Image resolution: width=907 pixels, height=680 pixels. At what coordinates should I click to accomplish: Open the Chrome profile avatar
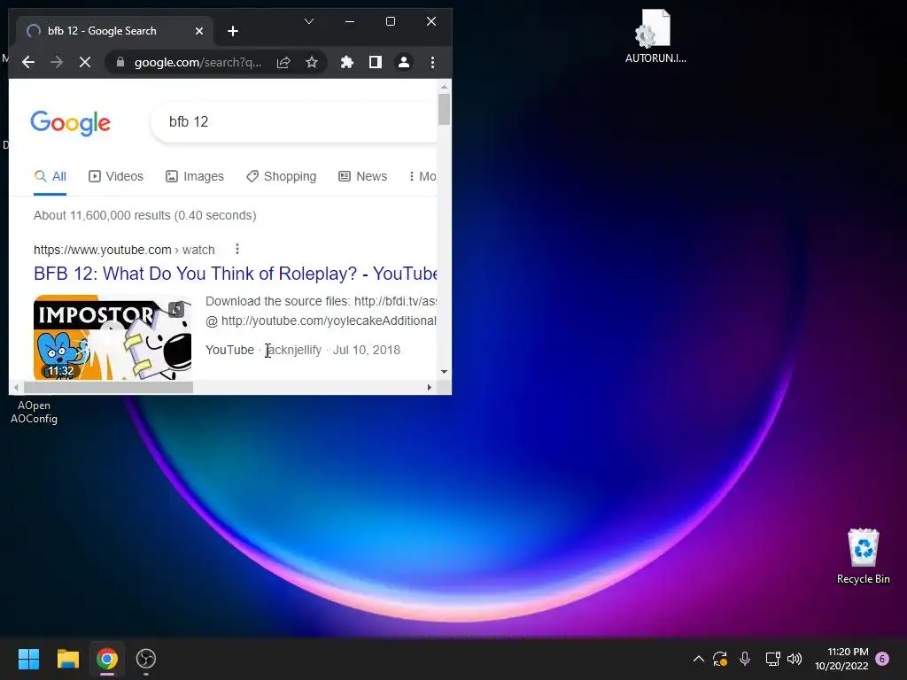click(x=404, y=62)
